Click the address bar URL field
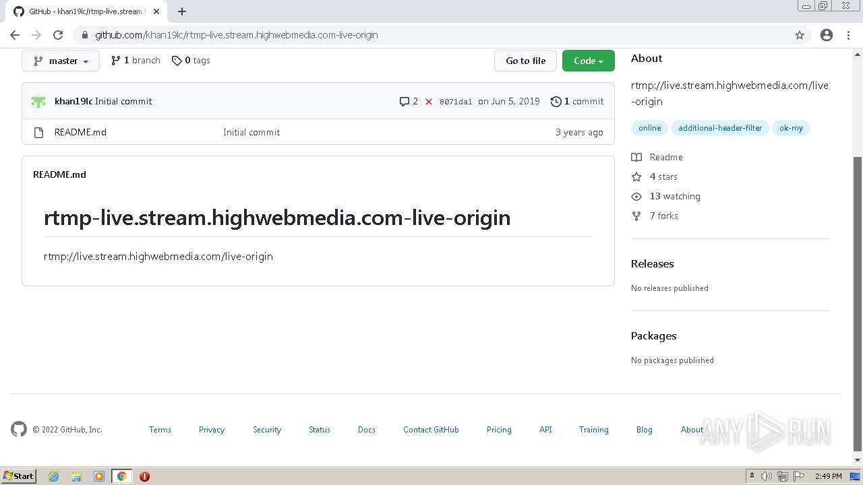The width and height of the screenshot is (863, 485). click(431, 35)
